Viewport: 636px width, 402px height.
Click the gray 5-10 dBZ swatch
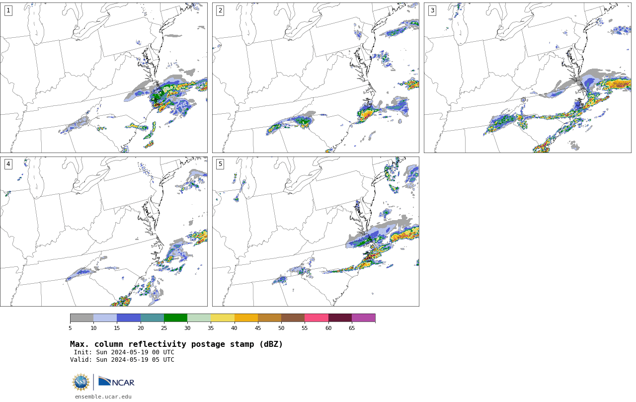coord(81,318)
